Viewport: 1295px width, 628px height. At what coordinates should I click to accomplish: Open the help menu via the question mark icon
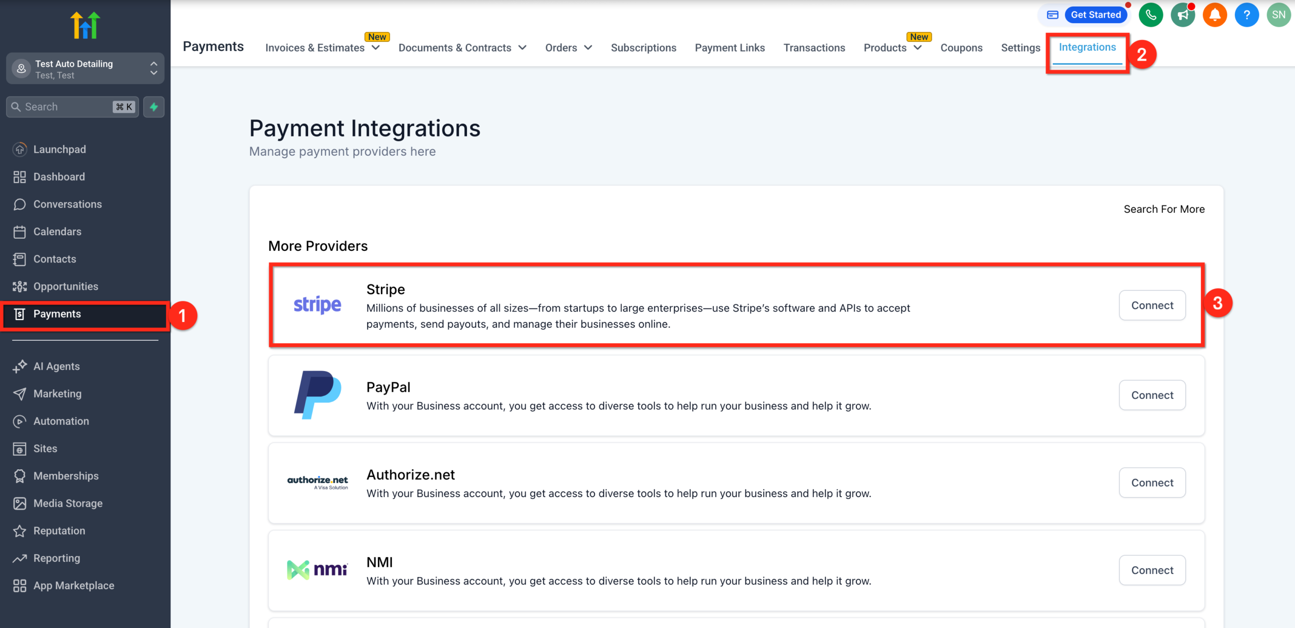(1247, 15)
